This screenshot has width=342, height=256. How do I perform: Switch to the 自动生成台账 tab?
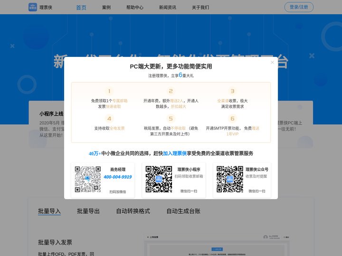pos(183,211)
